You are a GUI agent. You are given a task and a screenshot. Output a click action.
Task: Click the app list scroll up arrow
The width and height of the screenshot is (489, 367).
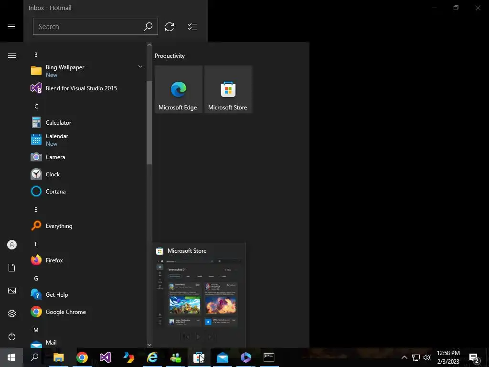tap(149, 45)
